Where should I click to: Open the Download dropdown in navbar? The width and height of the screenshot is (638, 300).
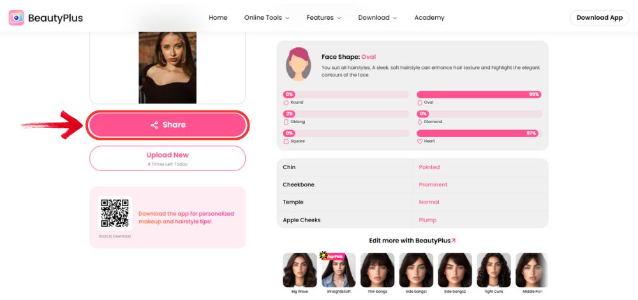click(377, 18)
